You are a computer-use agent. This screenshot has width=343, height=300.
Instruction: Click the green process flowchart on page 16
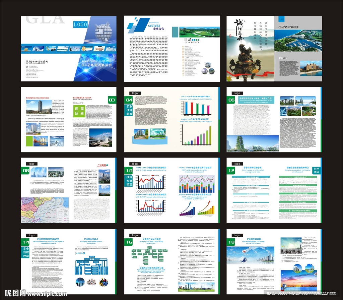(x=149, y=256)
